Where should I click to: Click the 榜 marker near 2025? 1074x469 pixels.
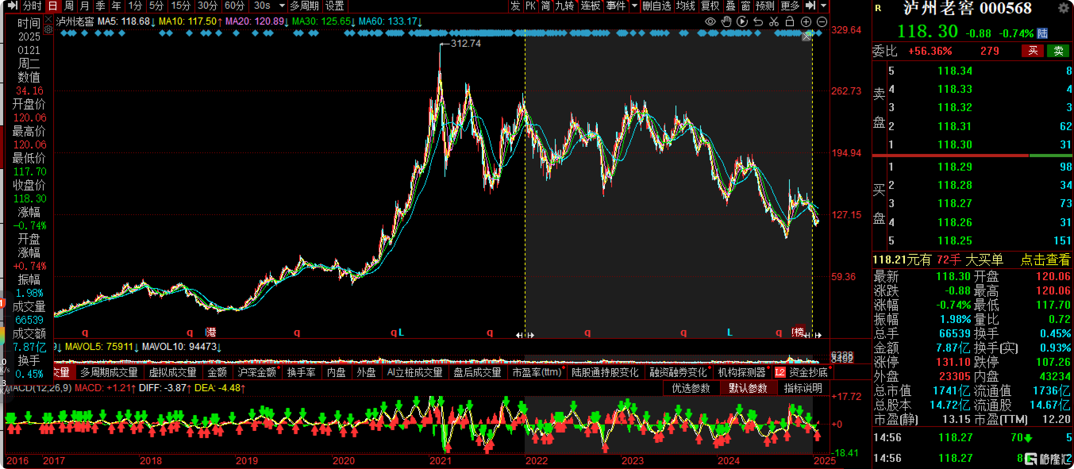click(x=798, y=332)
